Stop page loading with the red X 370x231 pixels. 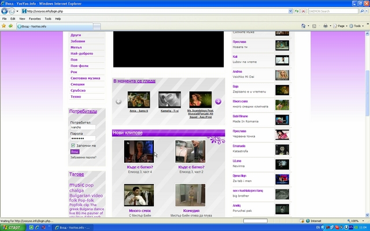(304, 11)
